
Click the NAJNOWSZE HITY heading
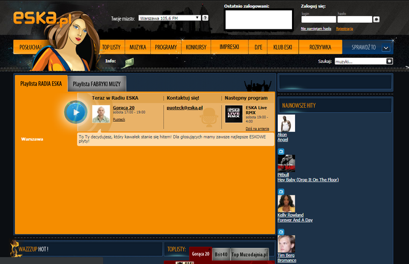pyautogui.click(x=299, y=106)
